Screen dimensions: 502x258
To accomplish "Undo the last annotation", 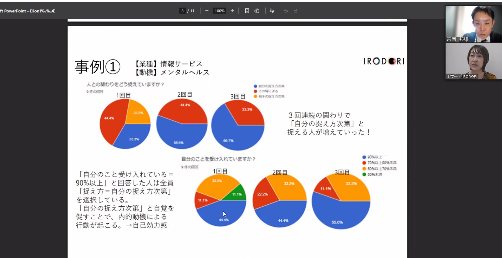I will [286, 11].
